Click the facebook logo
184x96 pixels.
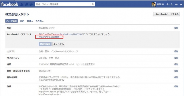[x=10, y=4]
